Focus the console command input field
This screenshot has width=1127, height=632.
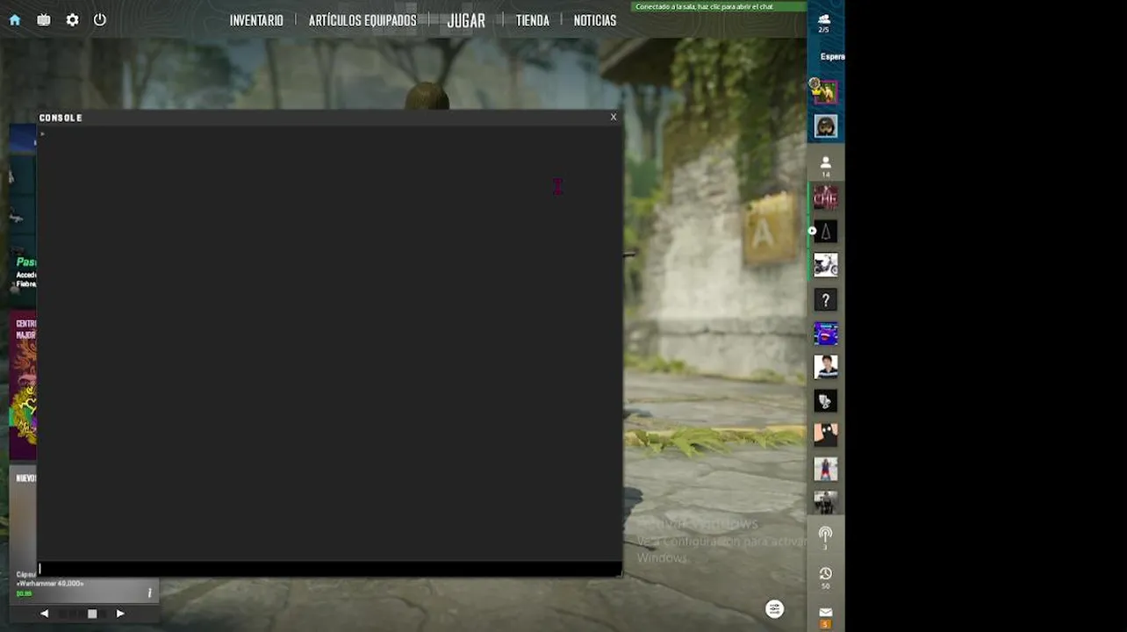(x=329, y=569)
